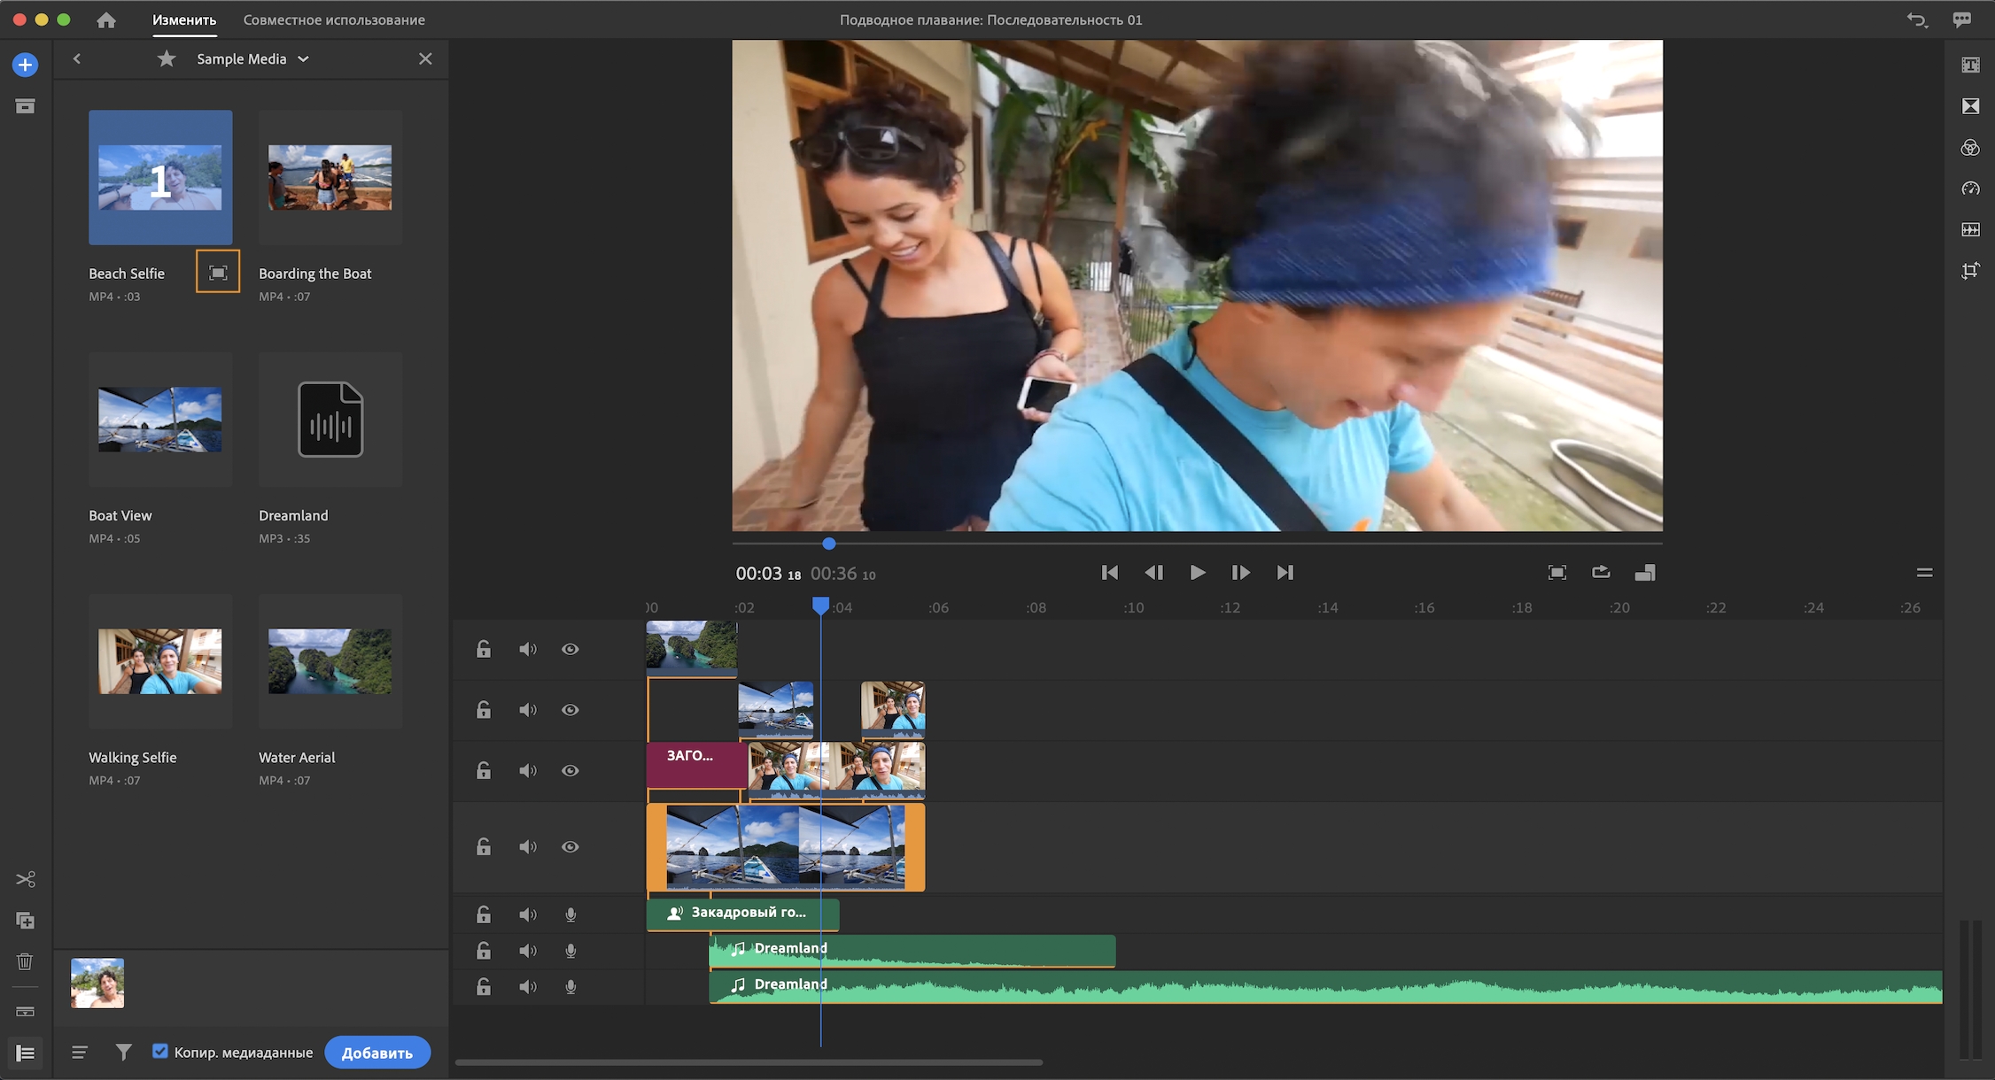Open the Speed panel icon
Image resolution: width=1995 pixels, height=1080 pixels.
tap(1970, 189)
